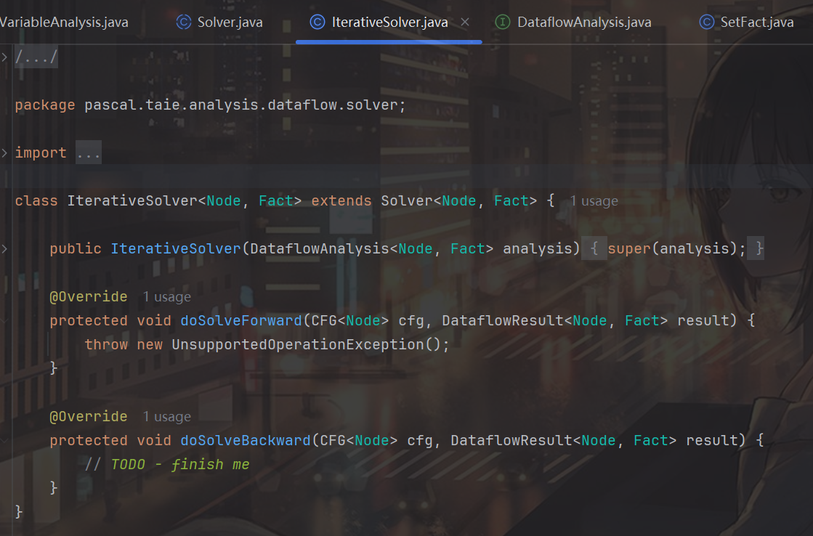Click the DataflowAnalysis.java interface icon
813x536 pixels.
(x=502, y=23)
